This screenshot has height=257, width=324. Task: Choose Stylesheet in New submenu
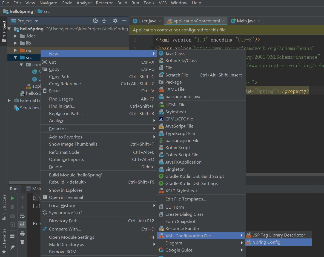pos(202,112)
